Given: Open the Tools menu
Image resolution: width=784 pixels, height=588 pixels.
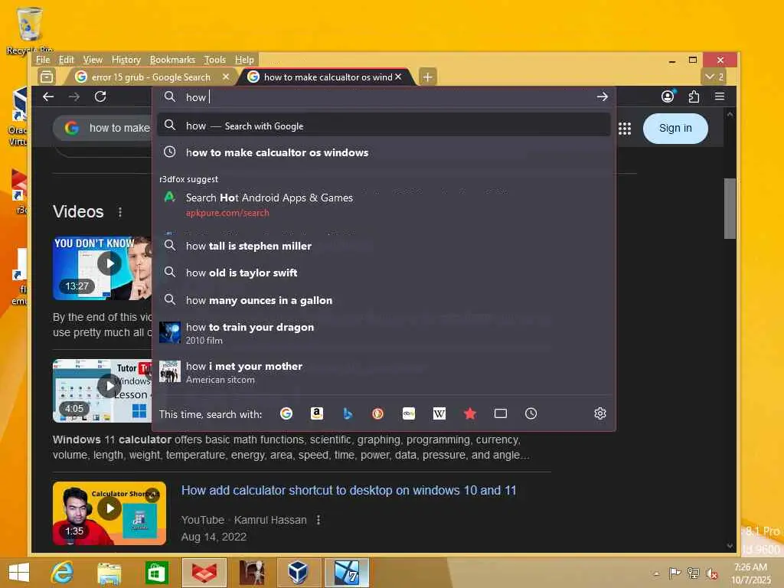Looking at the screenshot, I should click(x=215, y=60).
